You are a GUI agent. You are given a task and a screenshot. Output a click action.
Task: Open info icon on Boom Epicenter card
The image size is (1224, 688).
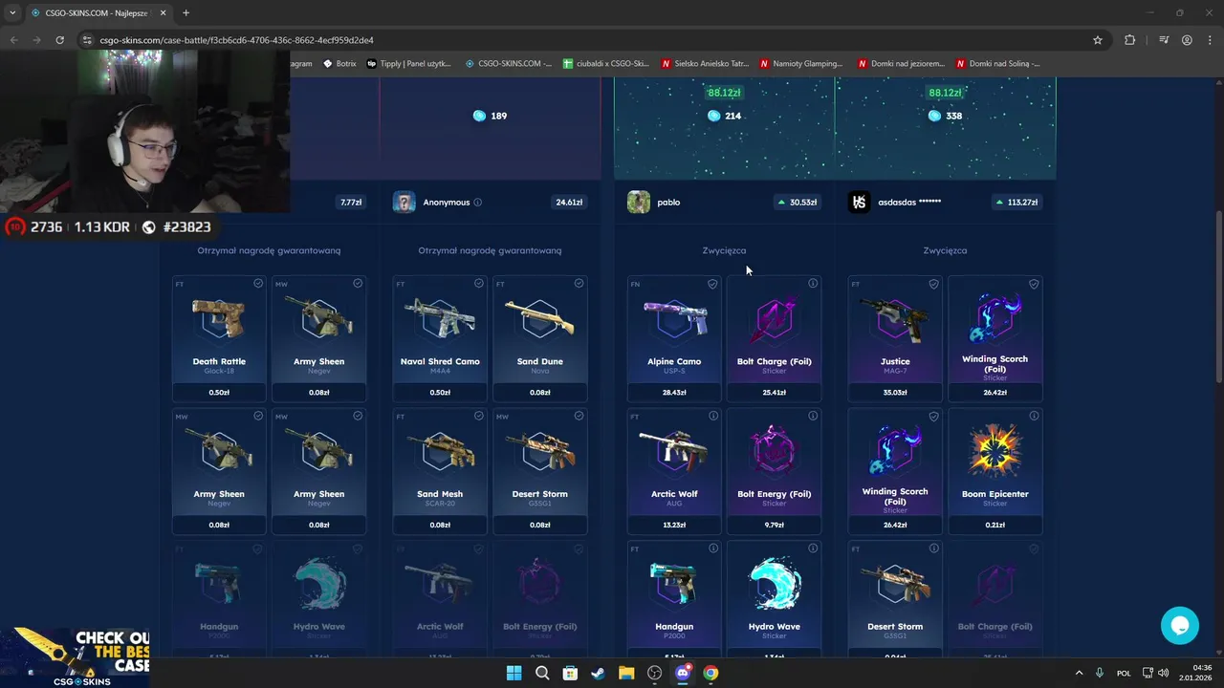pos(1034,417)
